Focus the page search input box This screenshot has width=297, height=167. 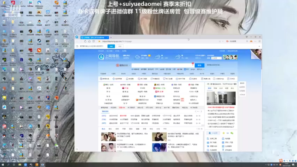(x=163, y=65)
